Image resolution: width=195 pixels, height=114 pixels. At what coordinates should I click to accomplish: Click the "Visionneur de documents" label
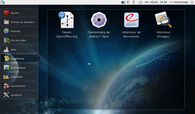131,34
